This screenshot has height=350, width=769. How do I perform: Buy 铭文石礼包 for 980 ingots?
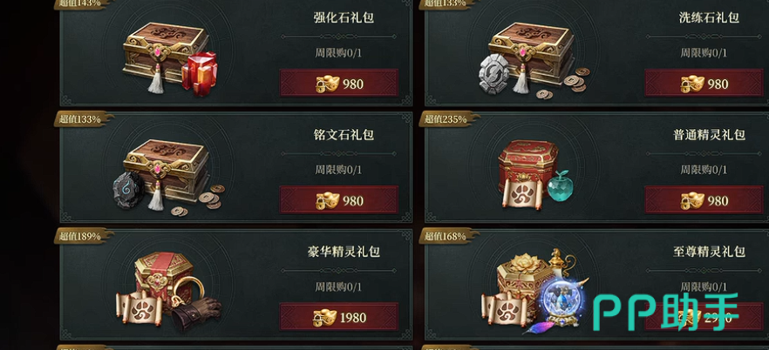(339, 201)
